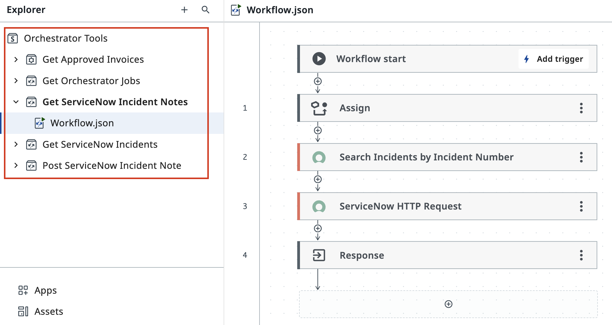Add activity after Search Incidents step
Viewport: 612px width, 325px height.
(x=318, y=179)
